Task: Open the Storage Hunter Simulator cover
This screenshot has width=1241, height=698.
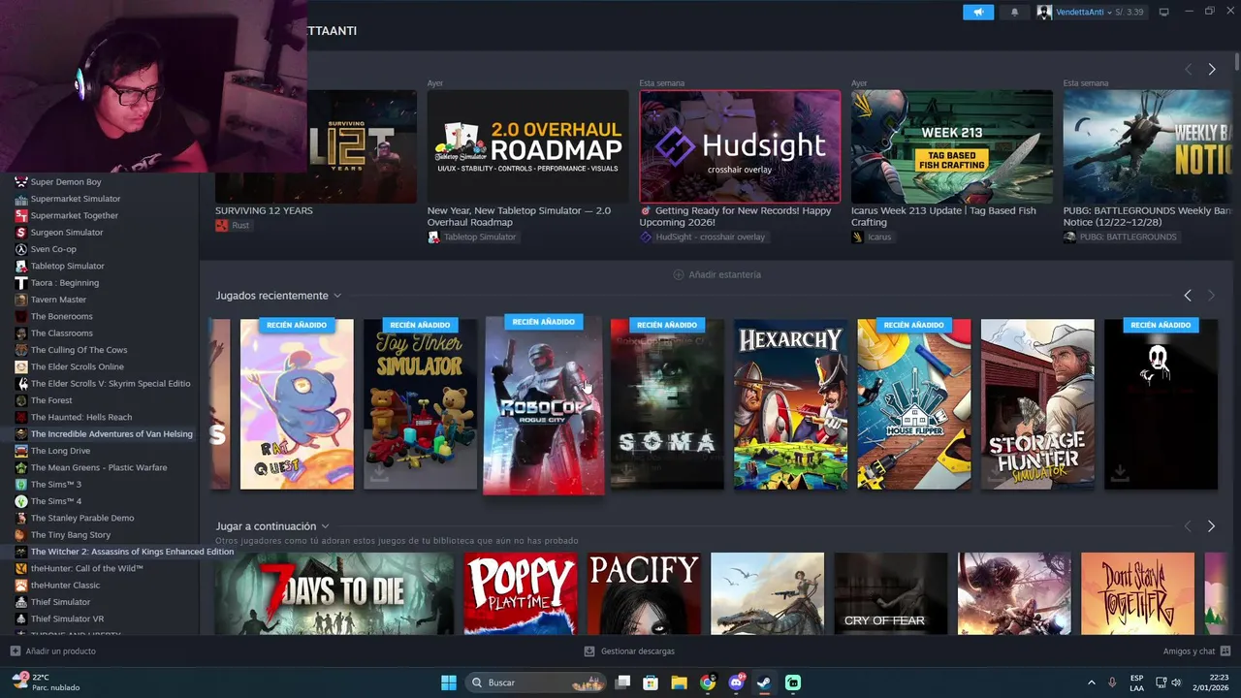Action: 1037,404
